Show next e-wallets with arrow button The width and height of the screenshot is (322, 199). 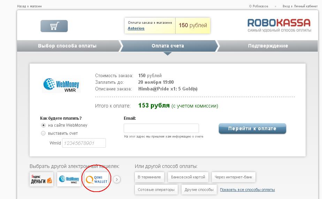[117, 179]
